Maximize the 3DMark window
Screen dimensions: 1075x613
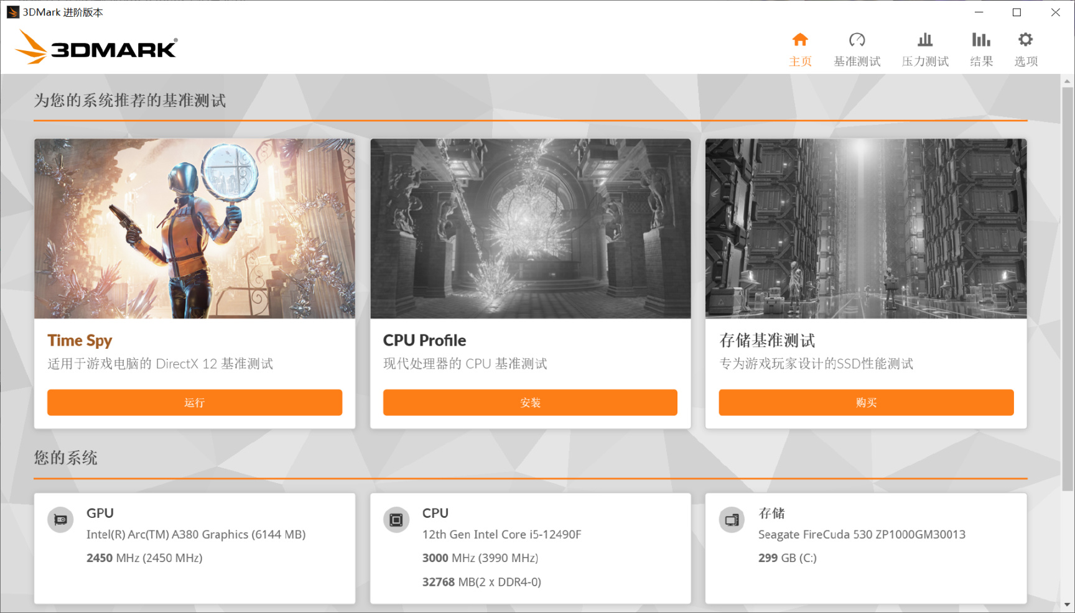1017,12
